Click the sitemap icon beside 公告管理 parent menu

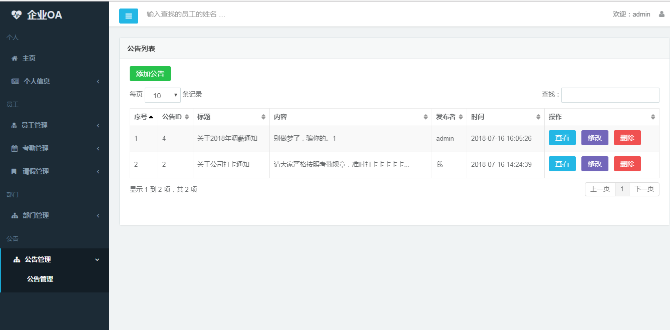click(17, 259)
